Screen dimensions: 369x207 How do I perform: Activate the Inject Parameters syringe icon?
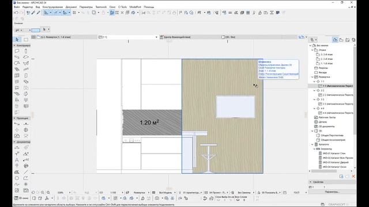pos(39,13)
